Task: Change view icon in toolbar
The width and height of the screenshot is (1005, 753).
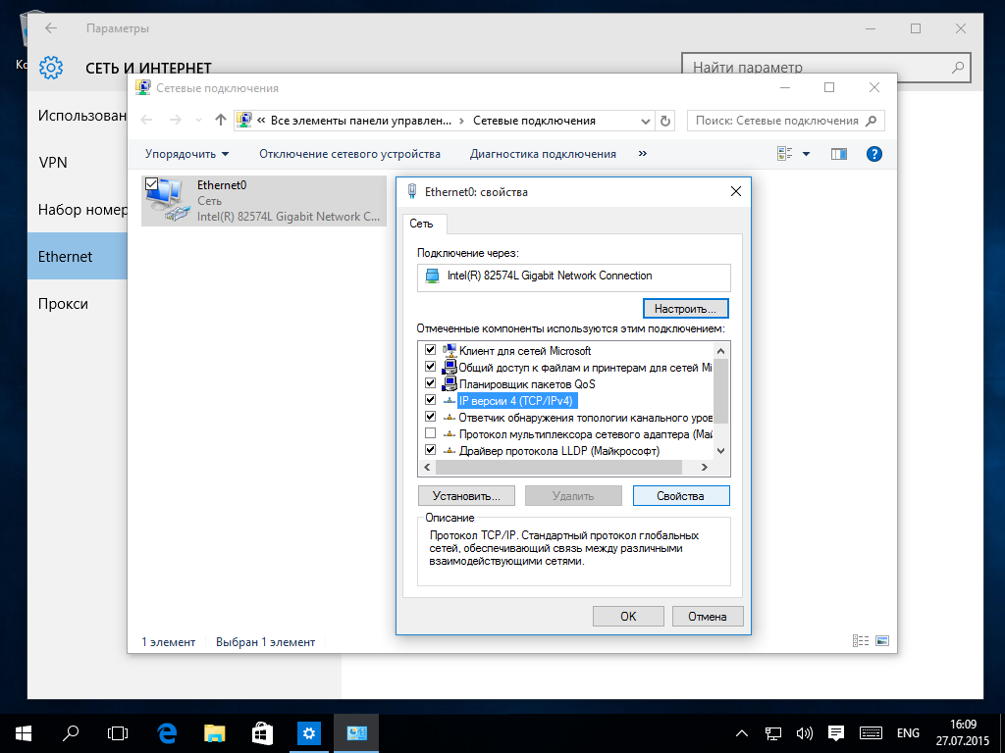Action: coord(784,154)
